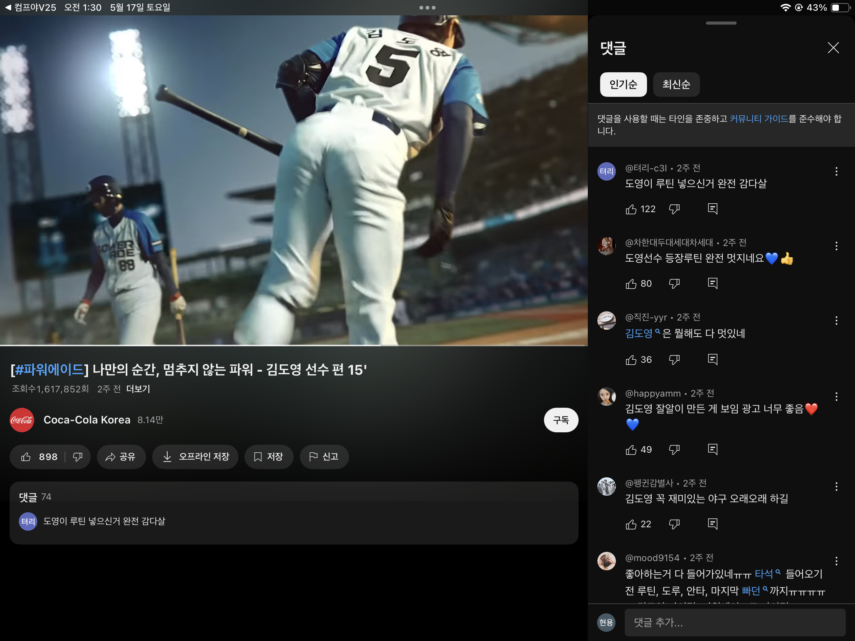Open options for @터리-c3l comment

(x=837, y=171)
